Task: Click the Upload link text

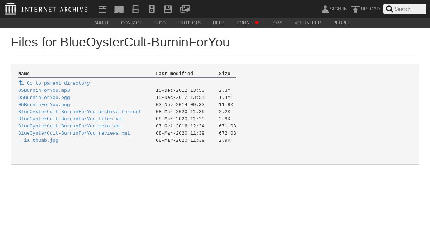Action: pyautogui.click(x=370, y=9)
